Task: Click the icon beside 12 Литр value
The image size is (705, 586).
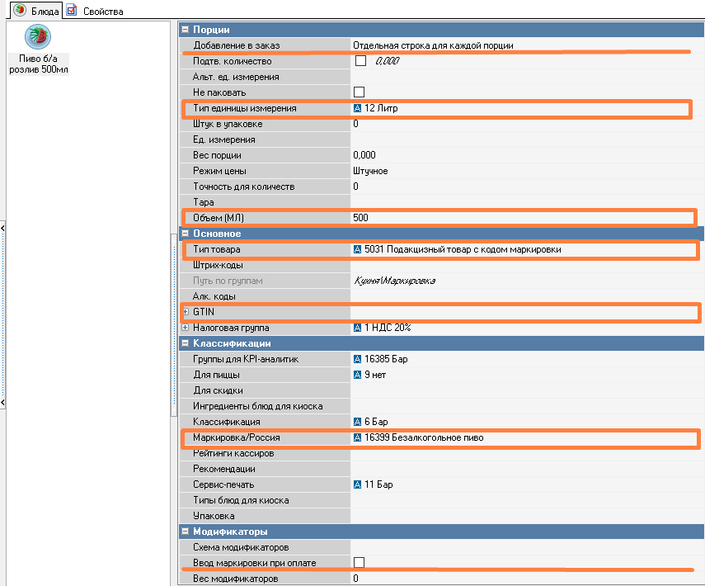Action: click(358, 108)
